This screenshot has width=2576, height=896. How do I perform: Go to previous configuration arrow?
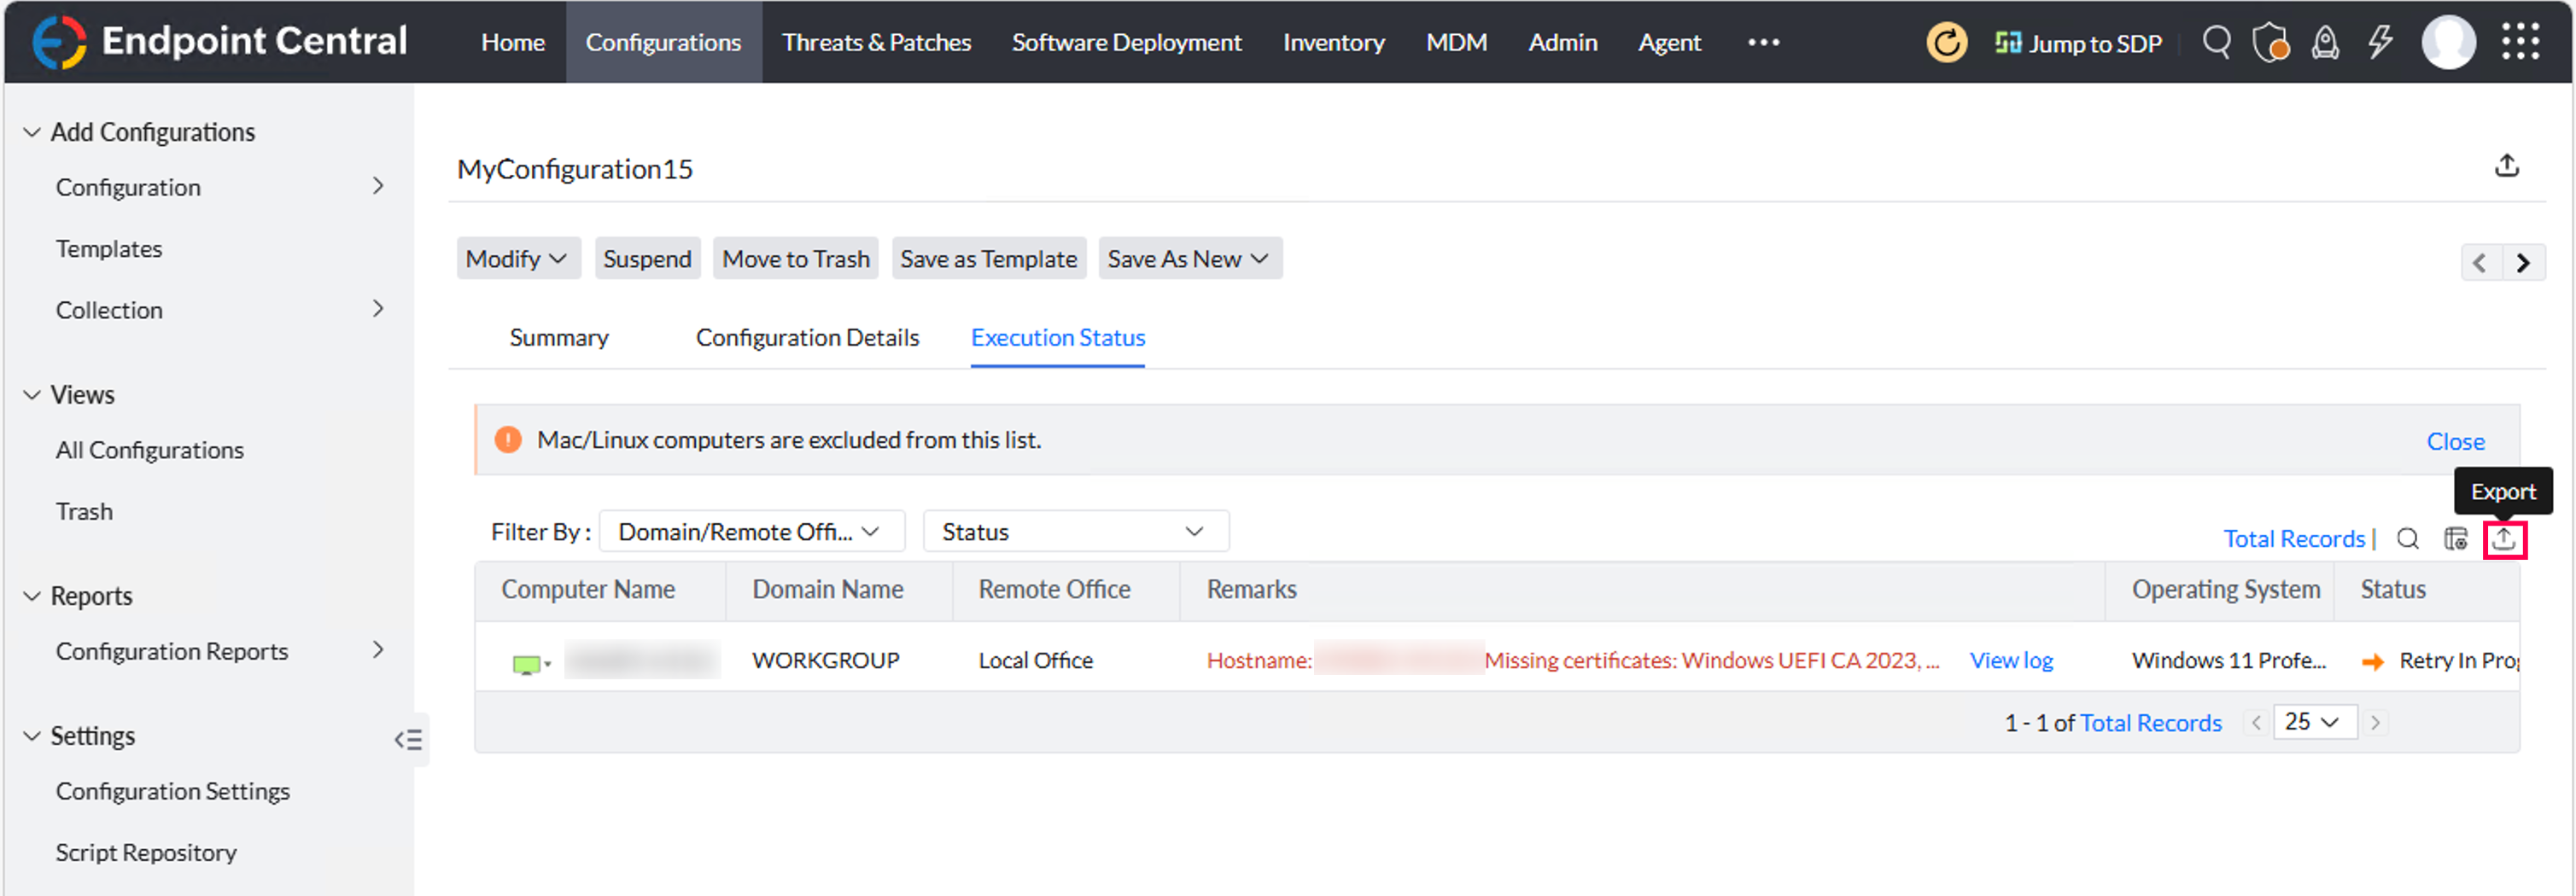(2480, 263)
